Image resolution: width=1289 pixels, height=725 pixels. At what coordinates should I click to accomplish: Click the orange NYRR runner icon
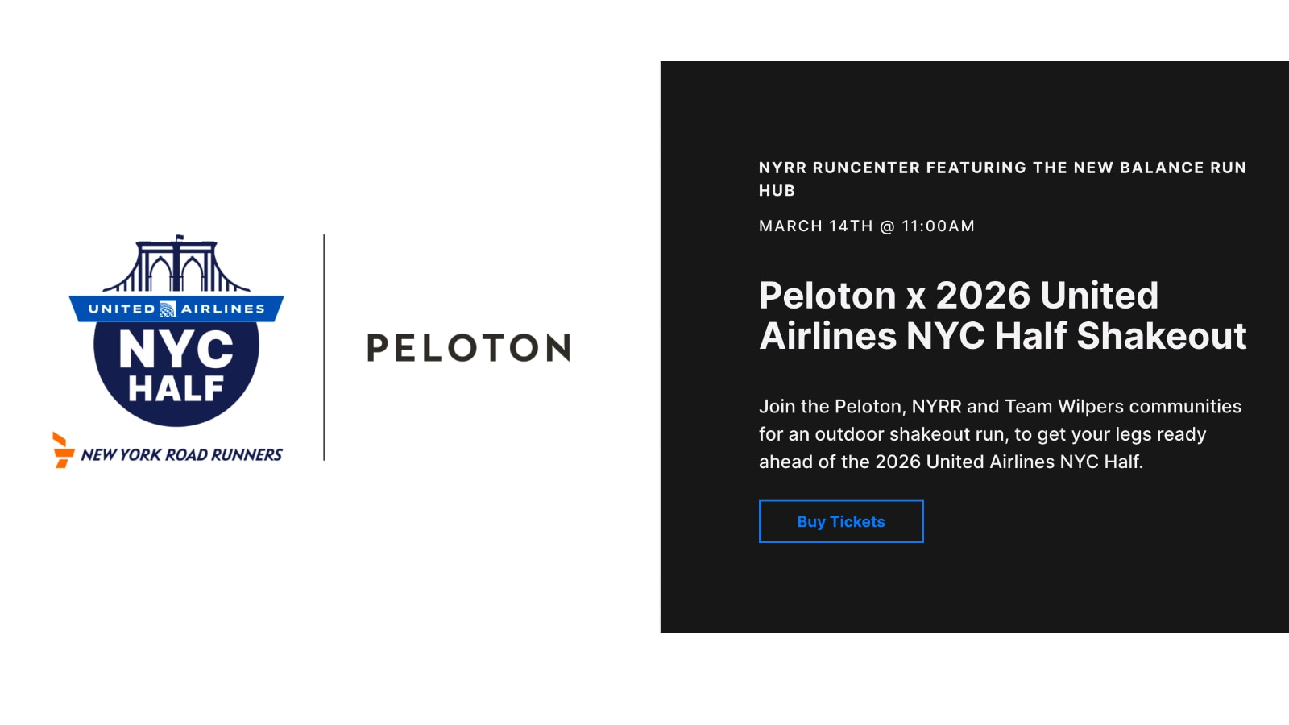click(x=62, y=450)
